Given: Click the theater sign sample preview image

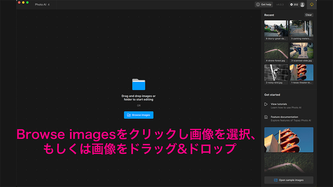Looking at the screenshot, I should click(289, 140).
